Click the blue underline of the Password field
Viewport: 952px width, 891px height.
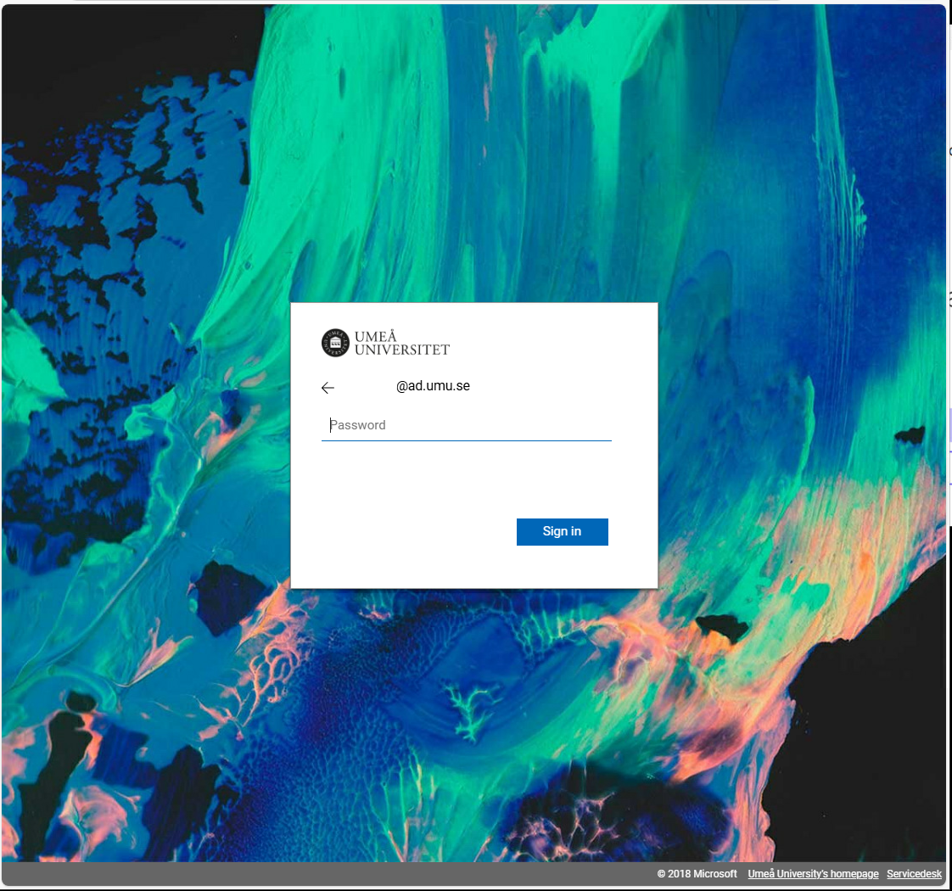point(467,440)
